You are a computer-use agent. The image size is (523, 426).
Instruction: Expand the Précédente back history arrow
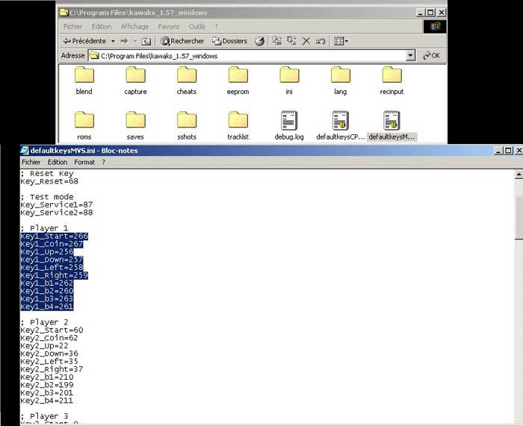click(x=113, y=41)
